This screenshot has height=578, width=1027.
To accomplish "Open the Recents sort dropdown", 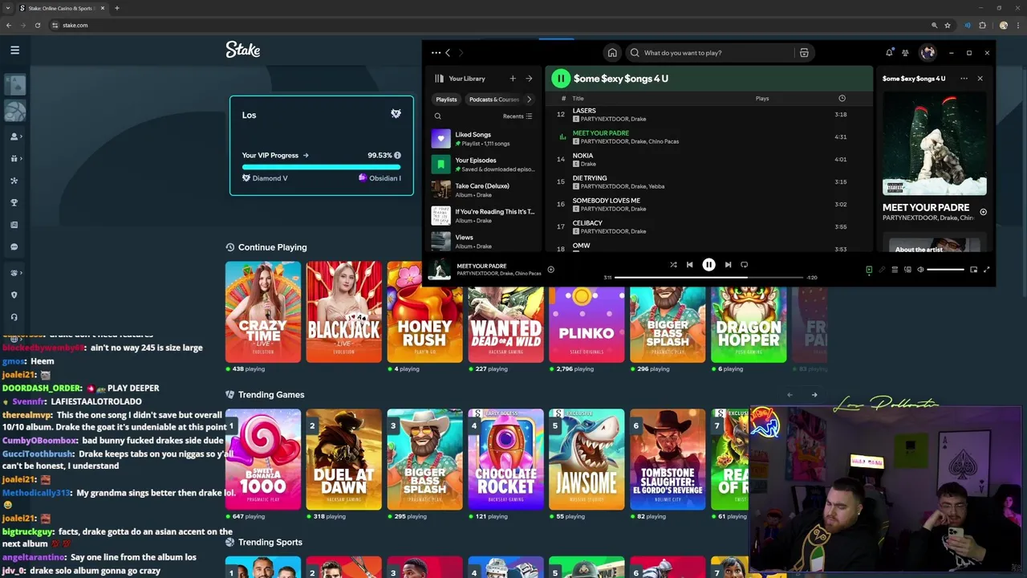I will [518, 116].
